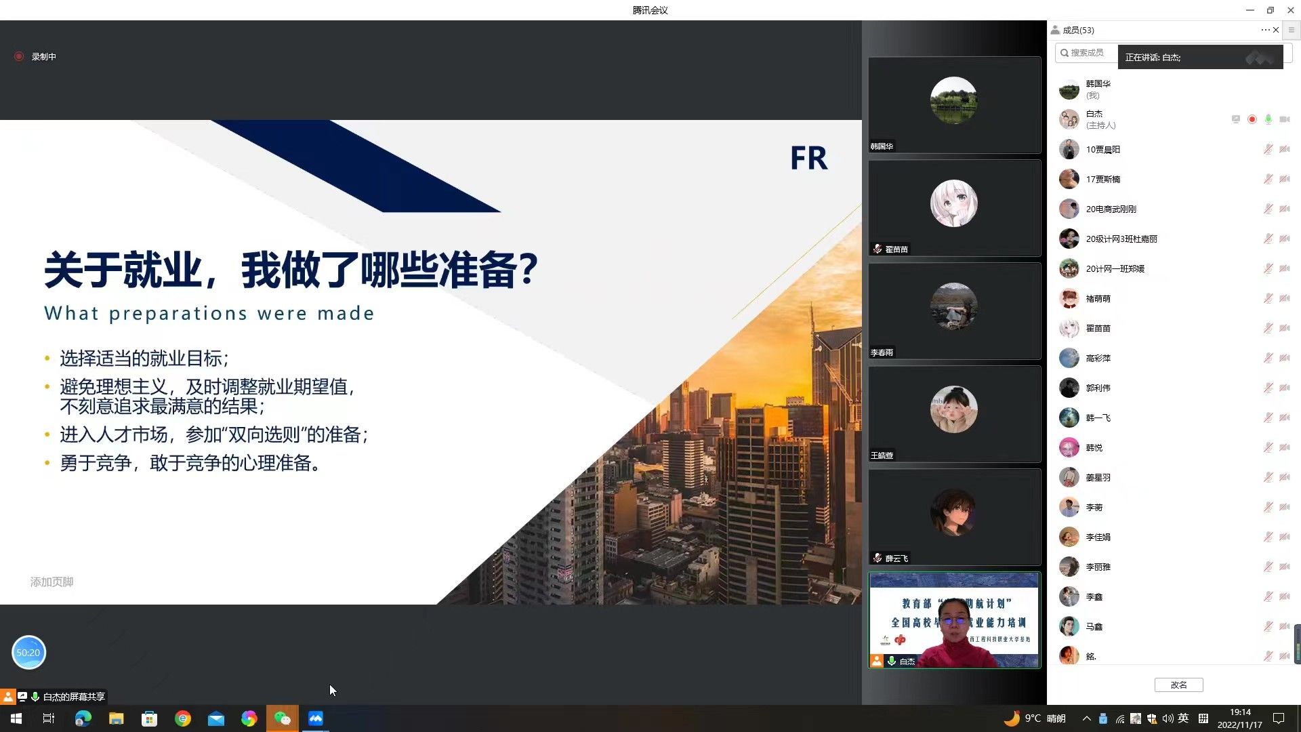
Task: Select 李春雨 video tile
Action: pyautogui.click(x=954, y=311)
